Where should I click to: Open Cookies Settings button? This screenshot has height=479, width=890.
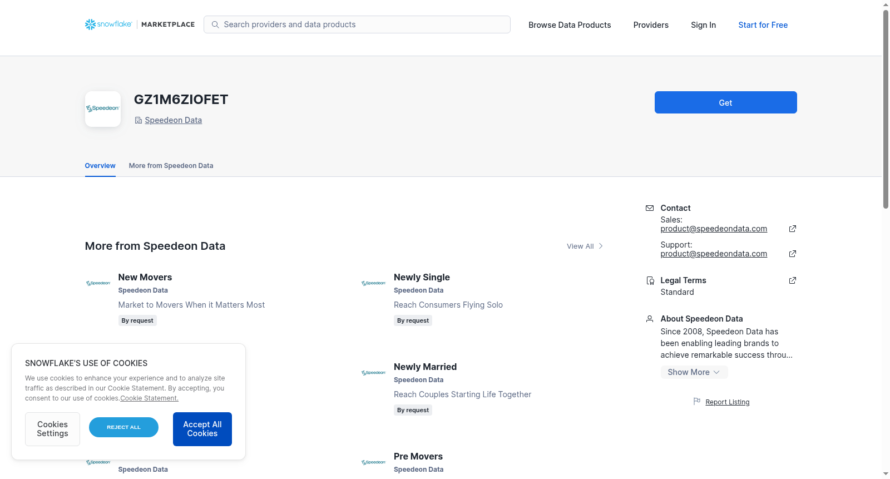(x=52, y=429)
